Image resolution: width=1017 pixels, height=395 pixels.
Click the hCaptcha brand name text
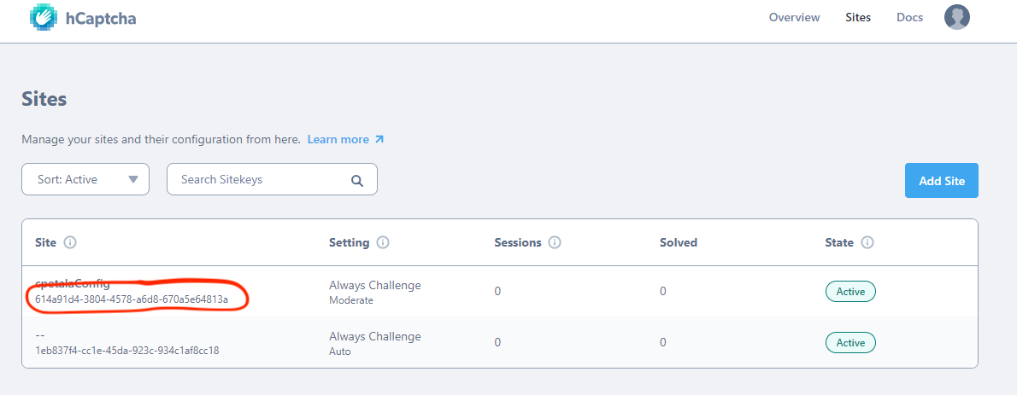(x=101, y=18)
